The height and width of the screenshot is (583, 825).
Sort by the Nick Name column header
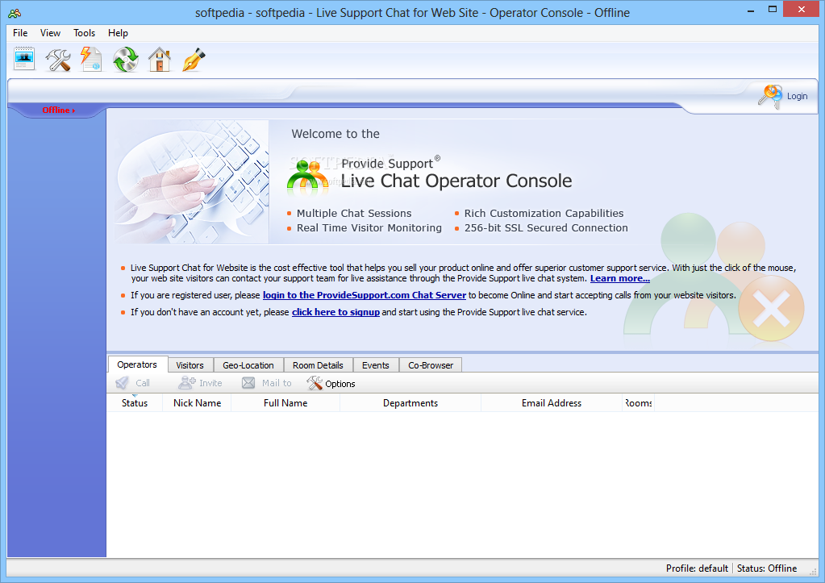tap(198, 403)
